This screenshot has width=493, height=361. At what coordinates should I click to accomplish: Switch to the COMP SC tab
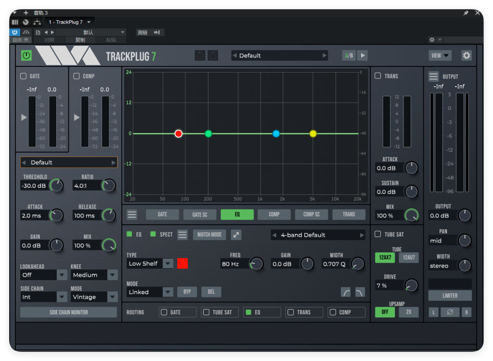point(311,215)
